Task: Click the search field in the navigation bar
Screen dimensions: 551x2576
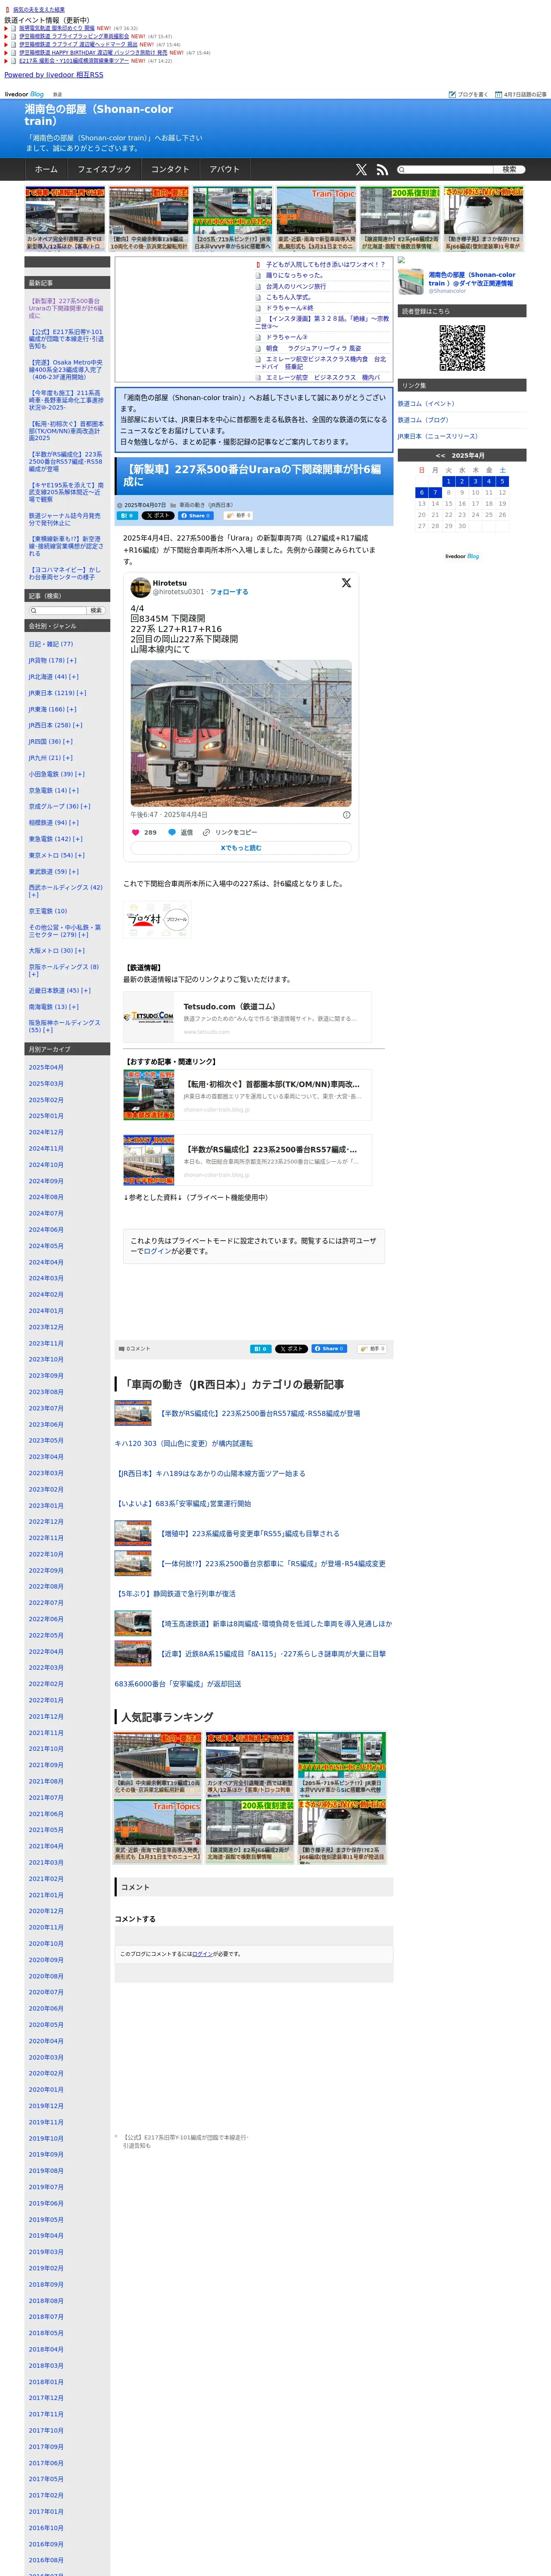Action: pos(446,170)
